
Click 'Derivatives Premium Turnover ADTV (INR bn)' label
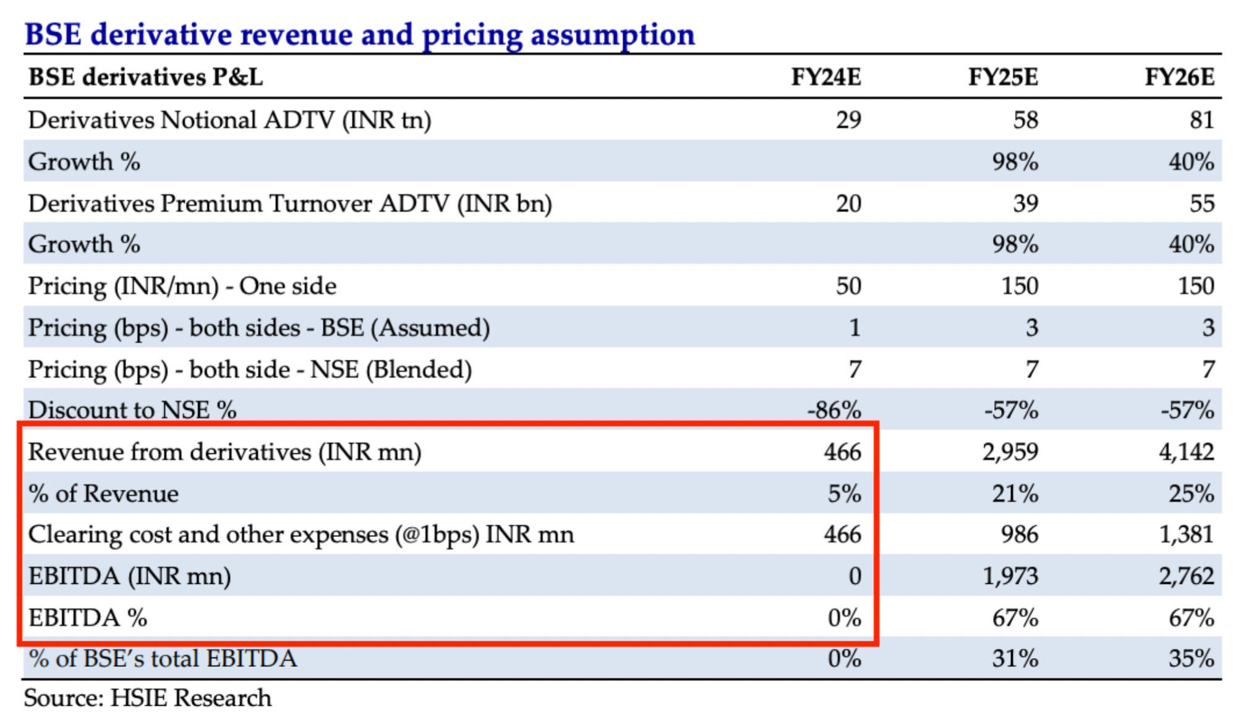tap(290, 204)
